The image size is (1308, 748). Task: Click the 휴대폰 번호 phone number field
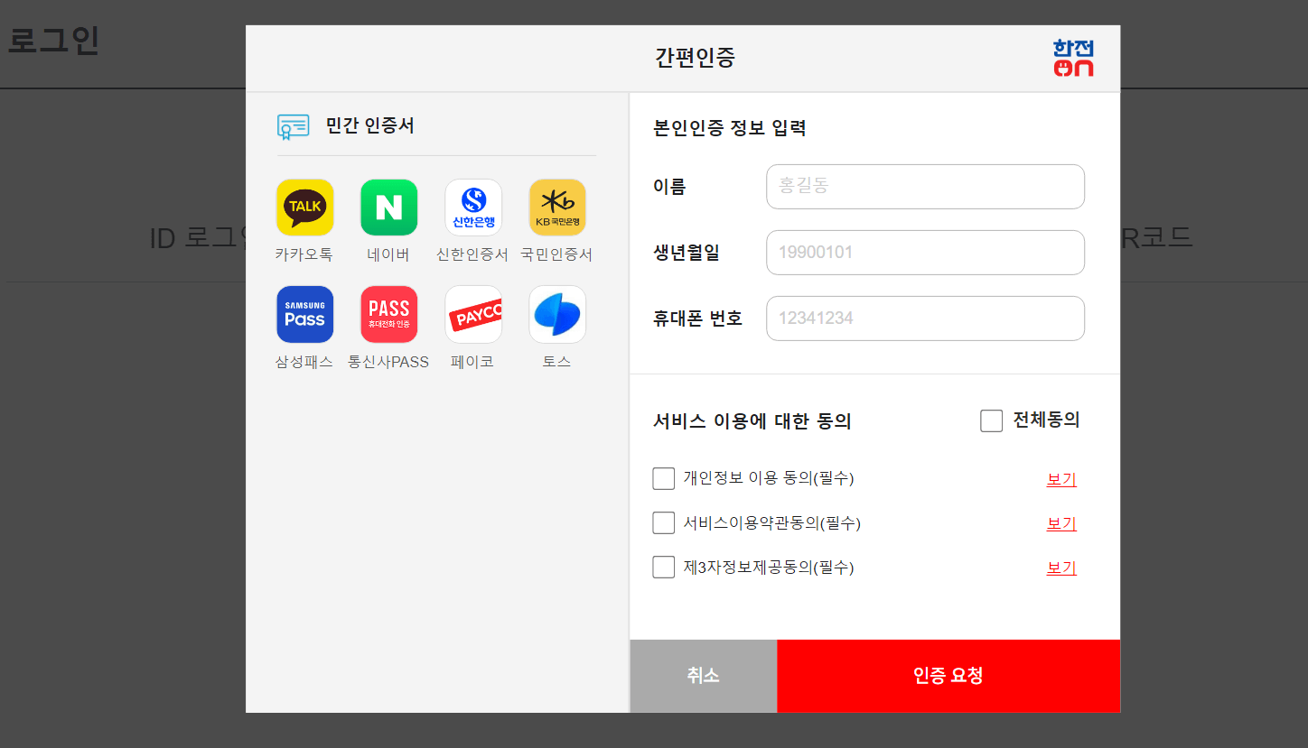point(925,319)
